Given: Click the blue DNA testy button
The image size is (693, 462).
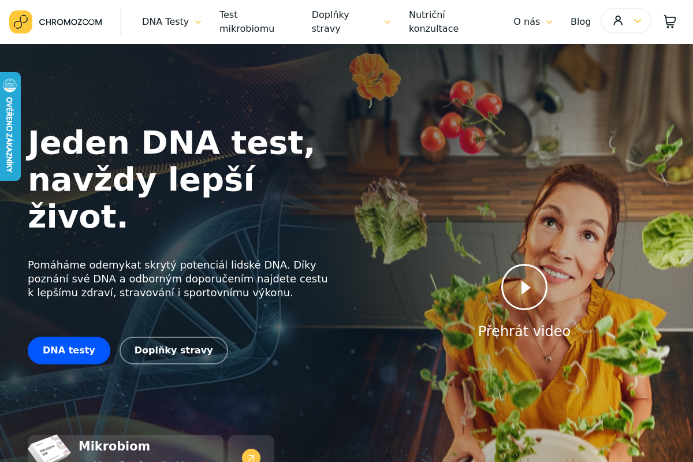Looking at the screenshot, I should [69, 351].
